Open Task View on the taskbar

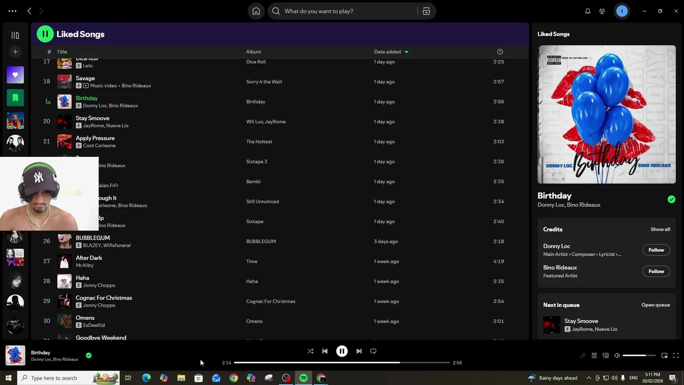pos(128,378)
